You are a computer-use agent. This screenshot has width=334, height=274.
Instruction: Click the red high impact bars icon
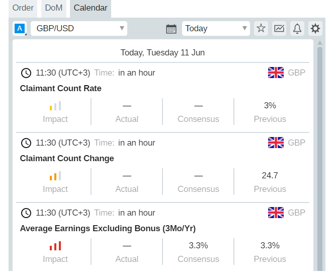click(55, 246)
